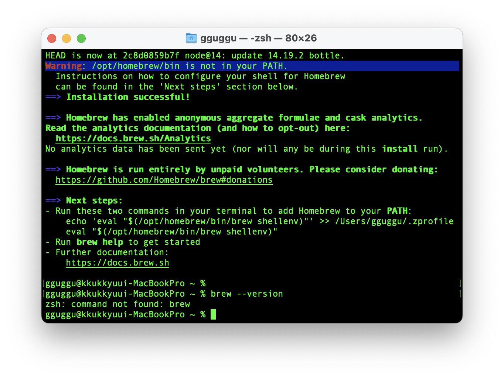This screenshot has width=504, height=378.
Task: Click the 'Warning' word in the highlighted line
Action: tap(63, 66)
